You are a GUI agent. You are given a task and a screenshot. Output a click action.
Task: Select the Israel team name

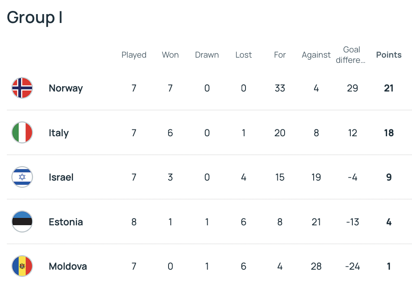point(61,177)
